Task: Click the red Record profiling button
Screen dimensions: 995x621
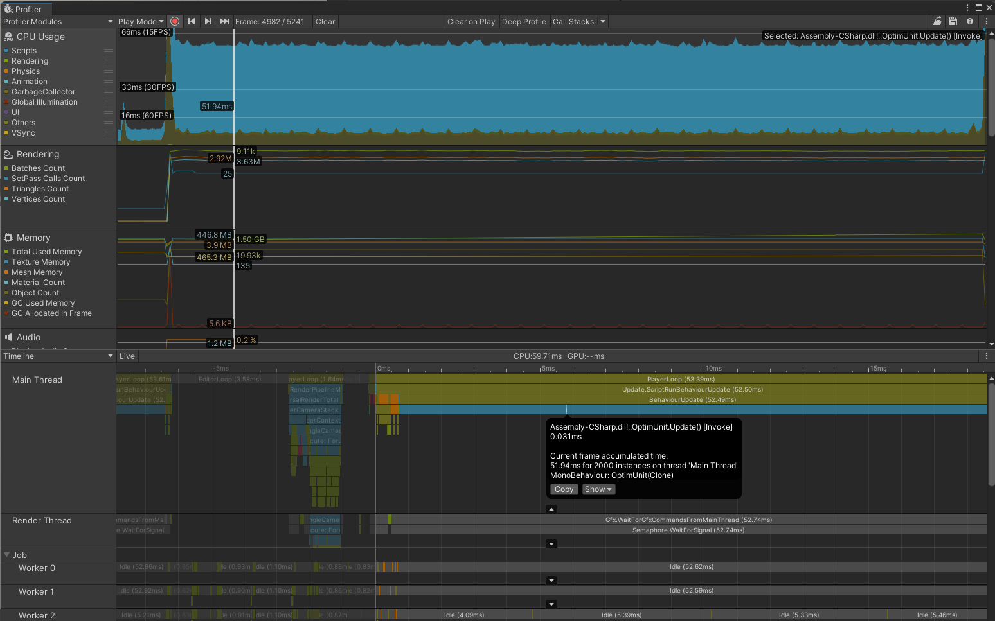Action: coord(175,21)
